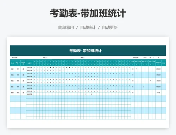Click the day 10 date header cell

[63, 65]
